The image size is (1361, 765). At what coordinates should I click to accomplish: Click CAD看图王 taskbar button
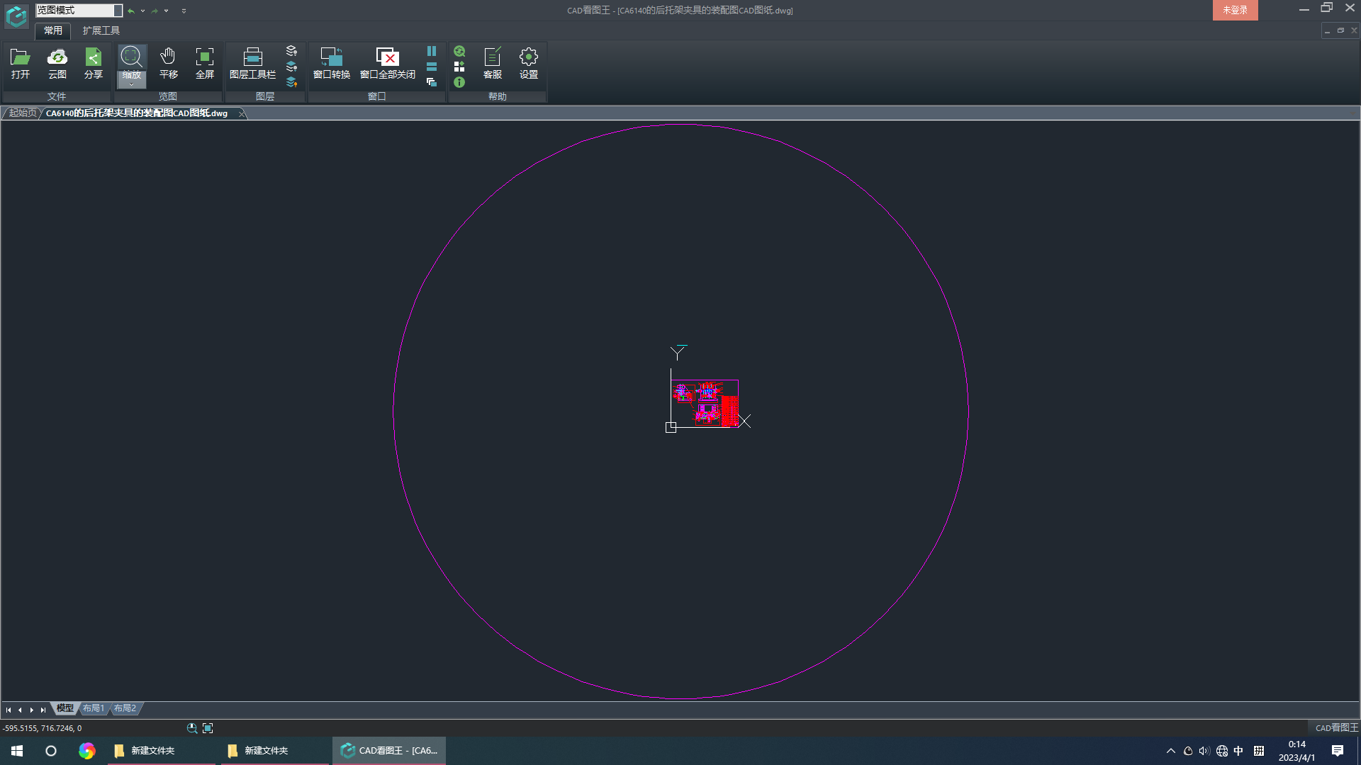click(389, 751)
